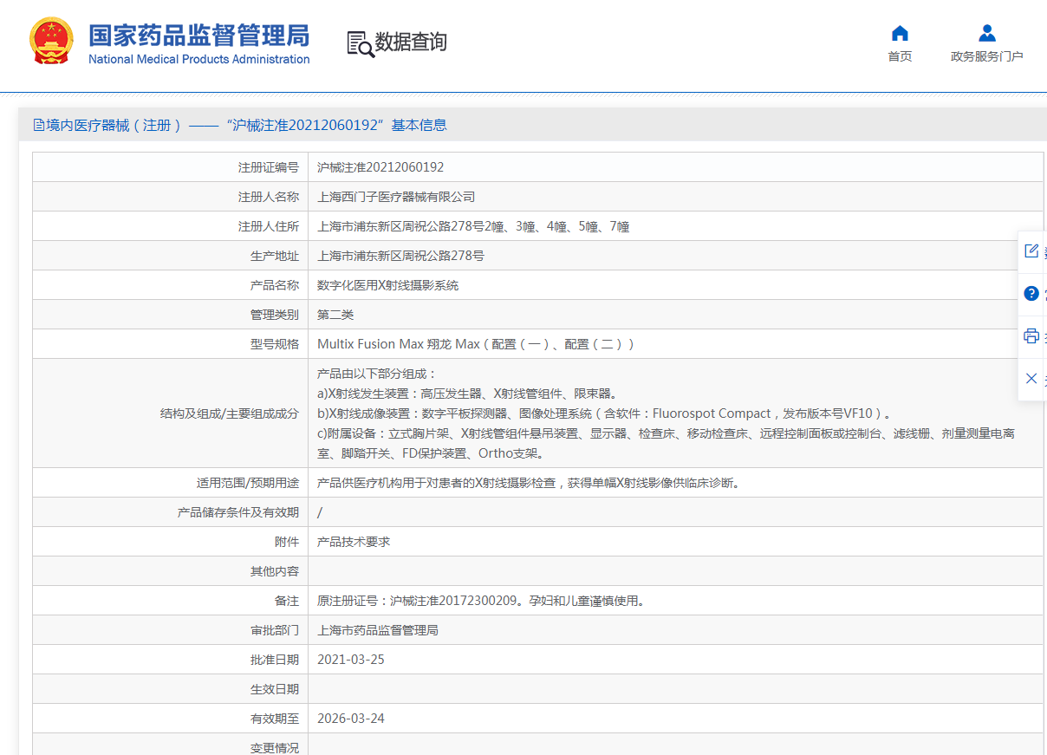Click the 批准日期 row label

[x=275, y=660]
